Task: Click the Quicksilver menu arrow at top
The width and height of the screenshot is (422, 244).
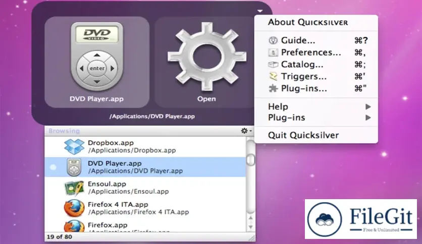Action: [260, 11]
